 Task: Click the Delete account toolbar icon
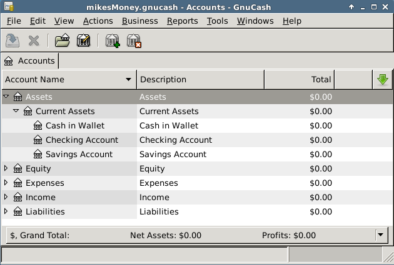coord(134,41)
